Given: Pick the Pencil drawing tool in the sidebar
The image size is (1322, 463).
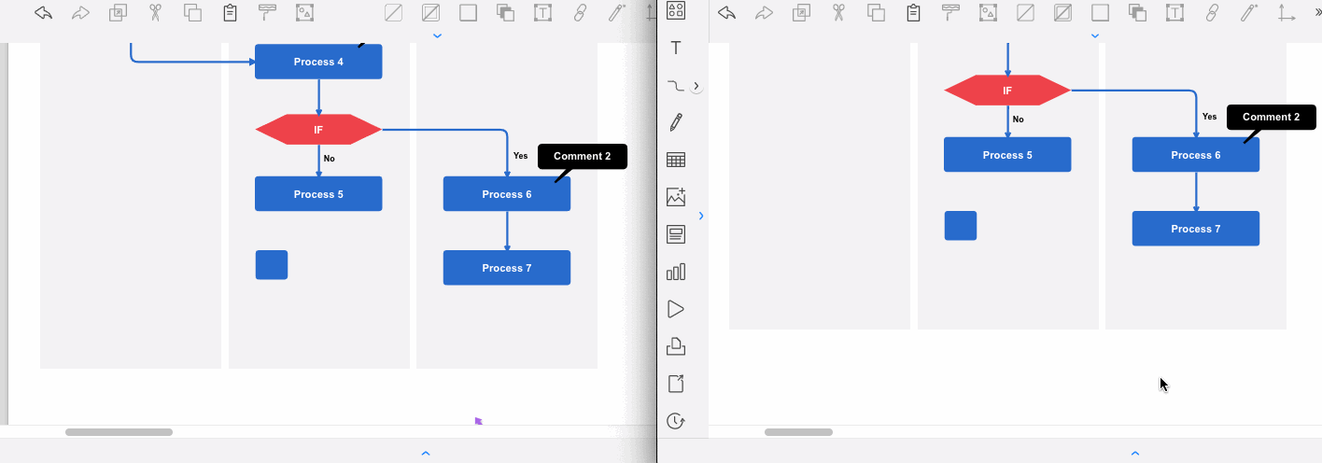Looking at the screenshot, I should click(676, 122).
